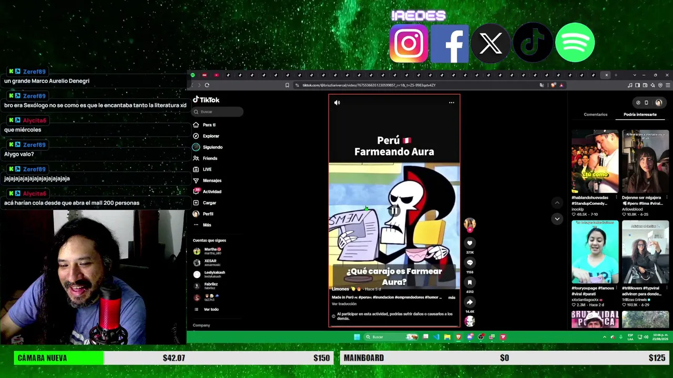Viewport: 673px width, 378px height.
Task: Switch to the Podría interesarte tab
Action: [640, 114]
